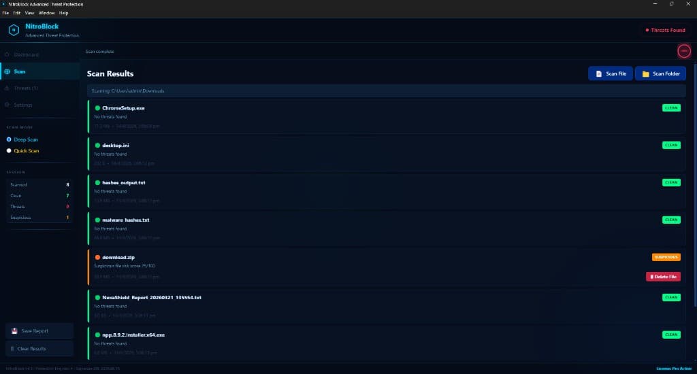
Task: Click the malware_hashes.txt file name
Action: tap(126, 220)
